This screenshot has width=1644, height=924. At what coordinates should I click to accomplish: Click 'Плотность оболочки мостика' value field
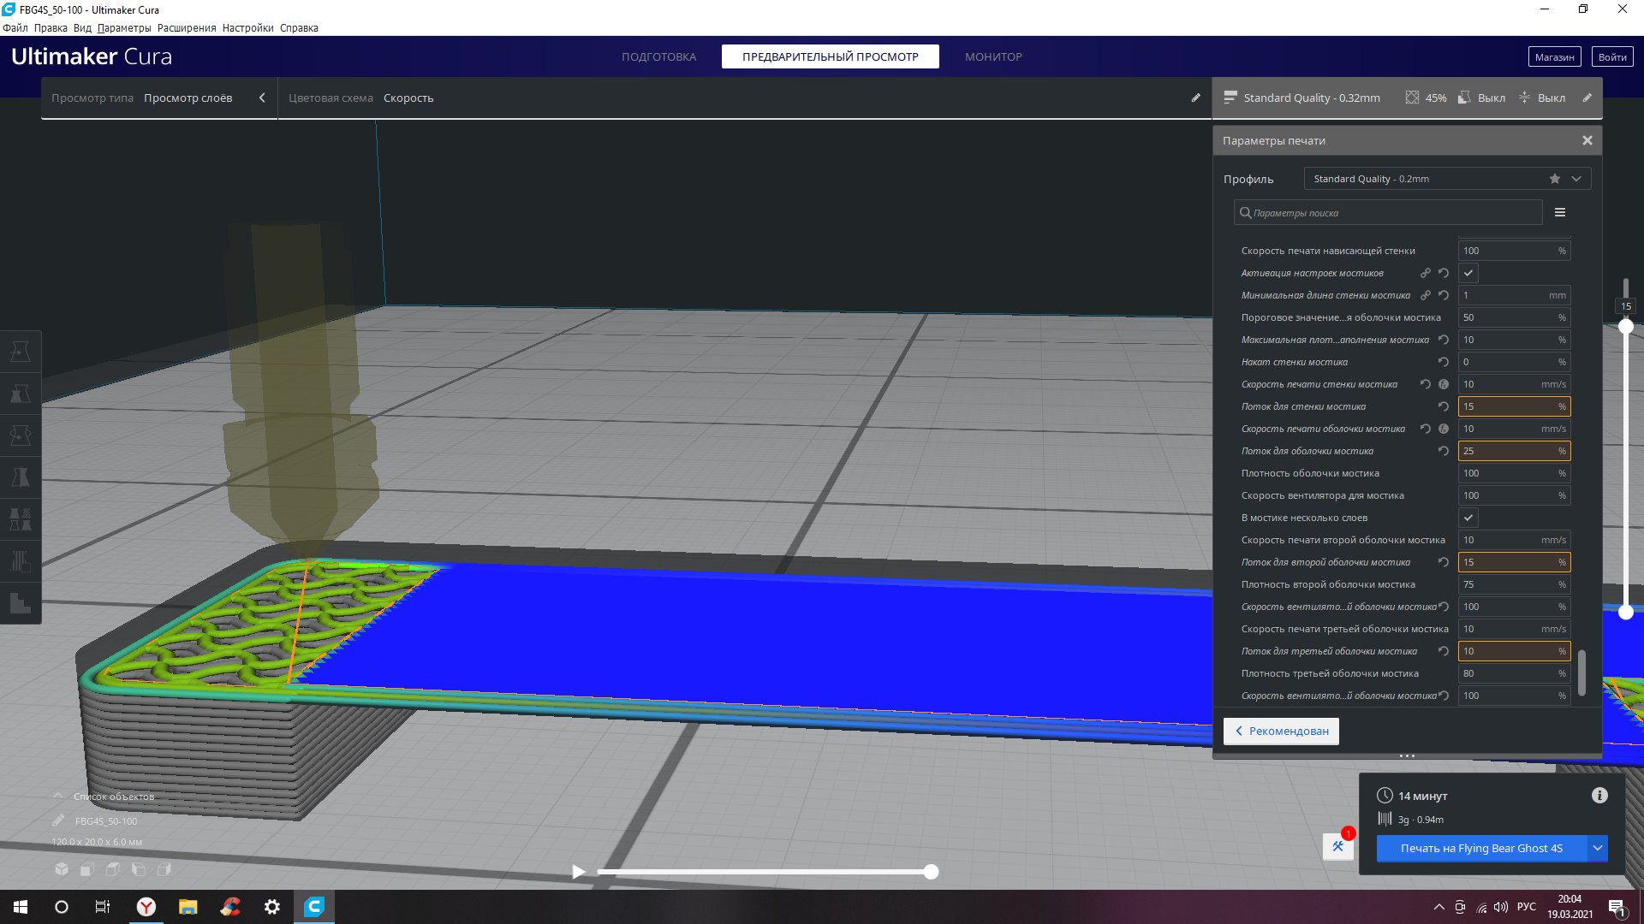1514,473
